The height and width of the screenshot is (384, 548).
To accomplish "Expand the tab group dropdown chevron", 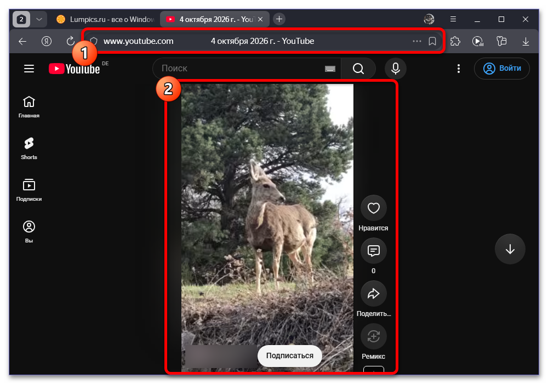I will click(39, 19).
